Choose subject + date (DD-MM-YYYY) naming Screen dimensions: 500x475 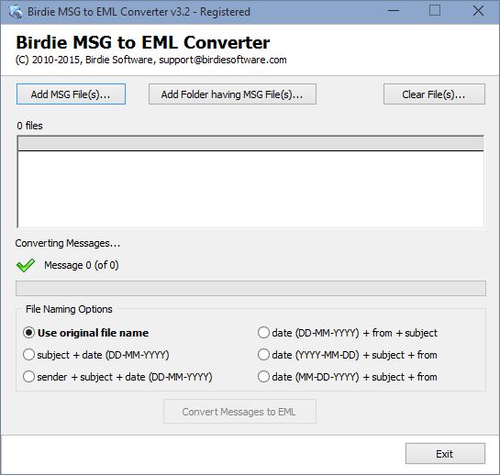pyautogui.click(x=96, y=355)
